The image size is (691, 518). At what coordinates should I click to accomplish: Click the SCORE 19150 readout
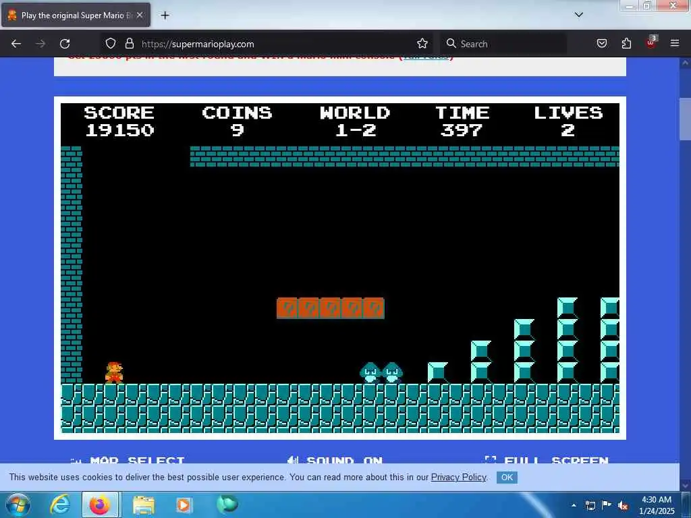click(119, 121)
